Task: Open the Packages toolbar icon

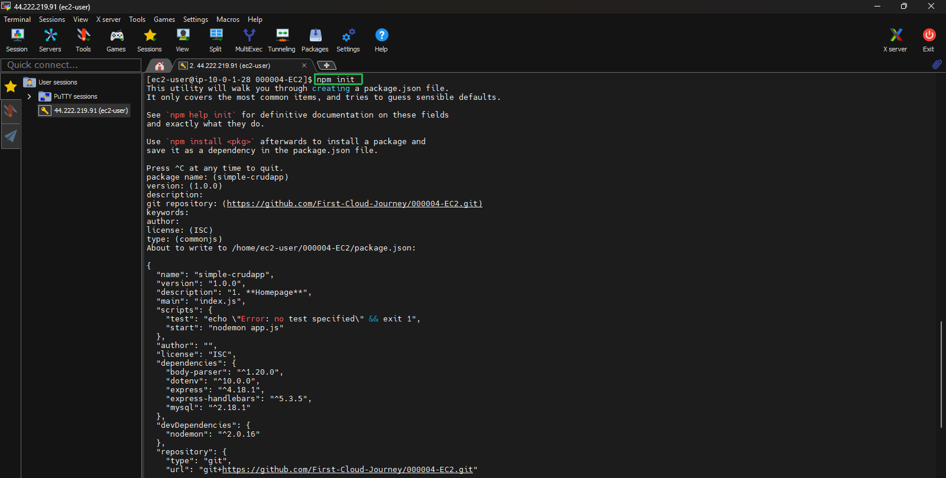Action: point(315,40)
